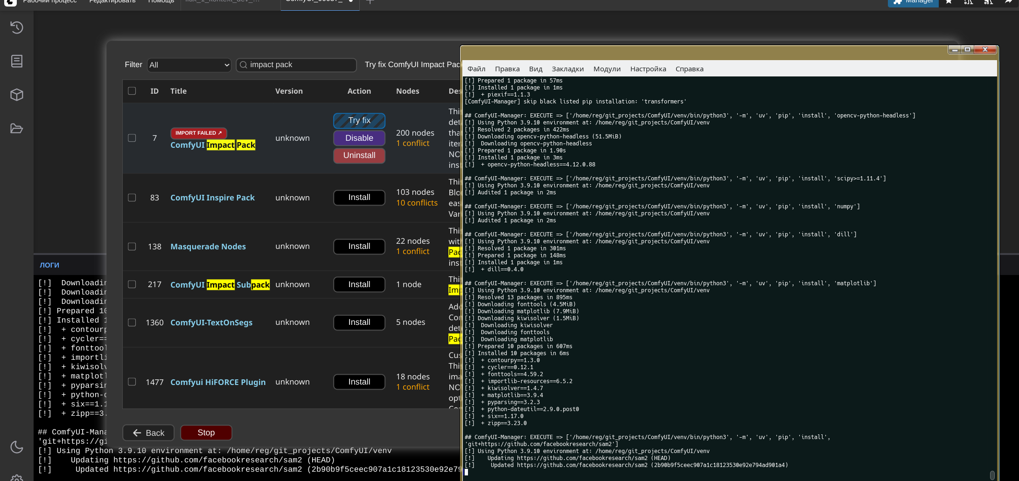
Task: Click '10 conflicts' in Inspire Pack row
Action: tap(417, 203)
